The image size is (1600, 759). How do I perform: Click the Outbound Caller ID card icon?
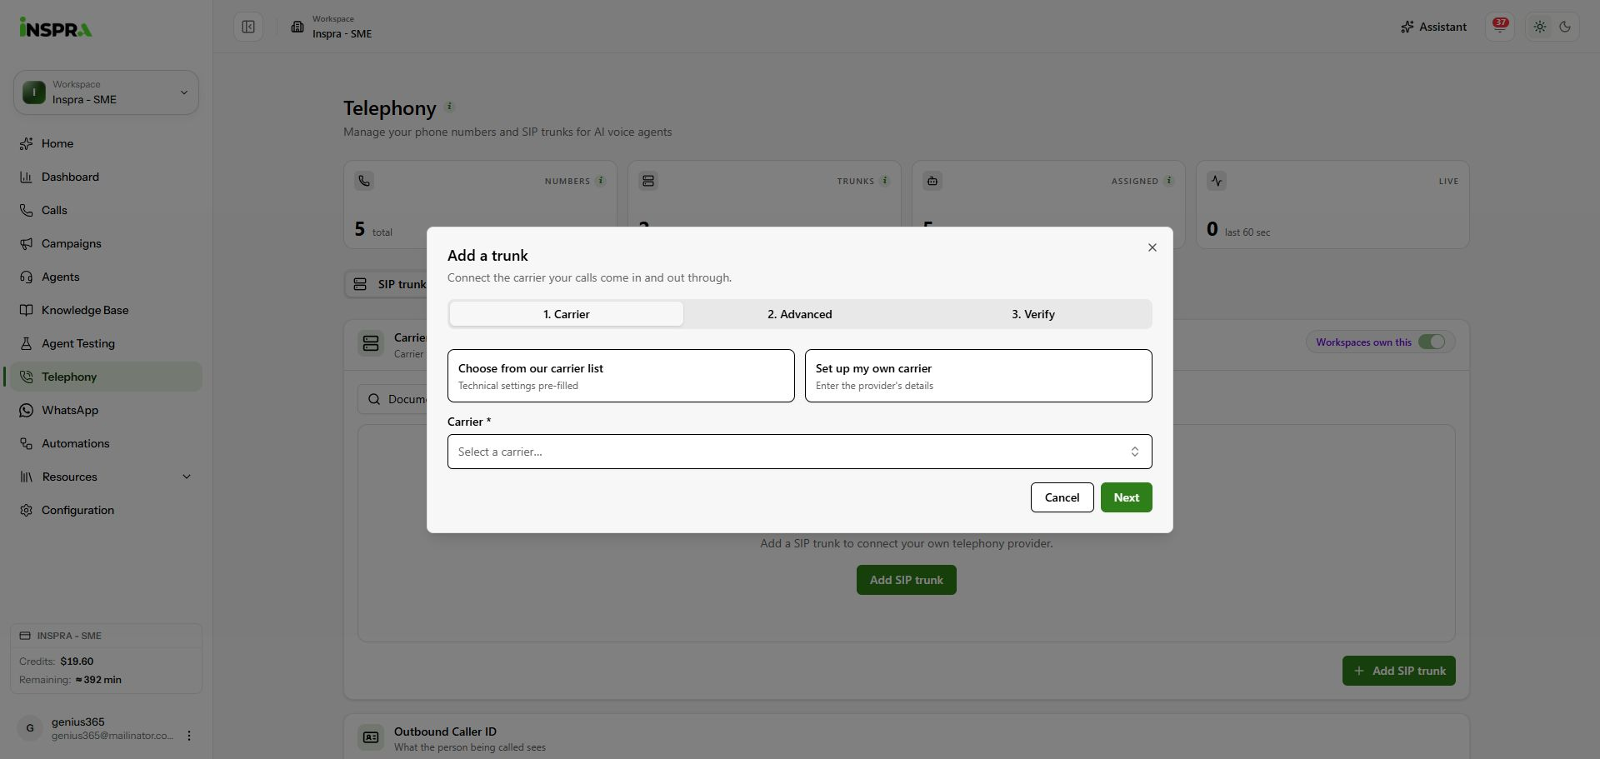[371, 737]
